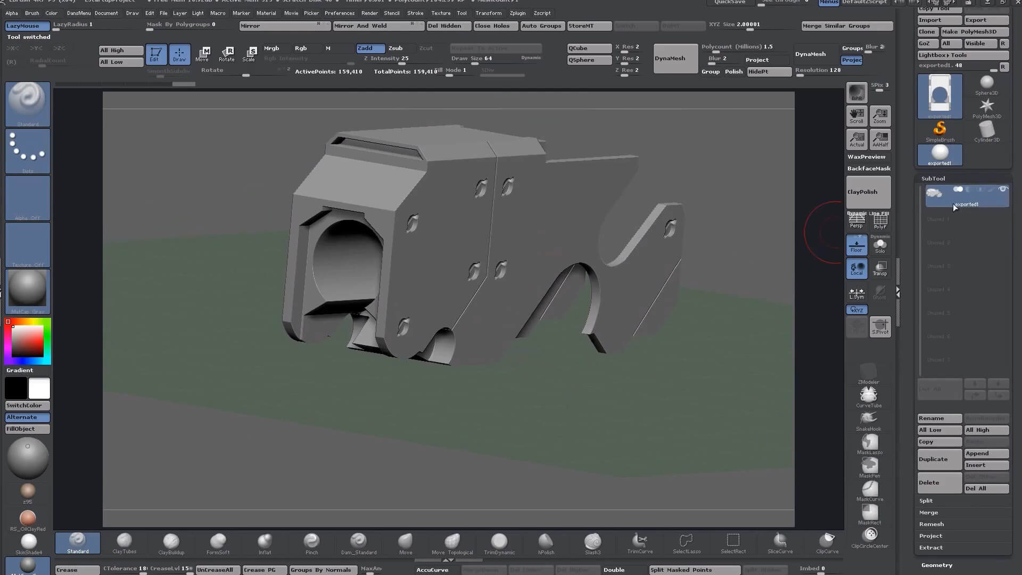Expand the Geometry section
Viewport: 1022px width, 575px height.
(936, 565)
